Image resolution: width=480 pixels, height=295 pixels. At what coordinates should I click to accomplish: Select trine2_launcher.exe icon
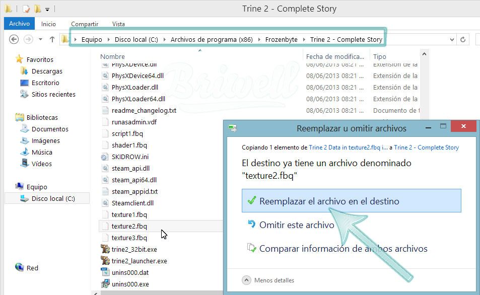pyautogui.click(x=105, y=261)
